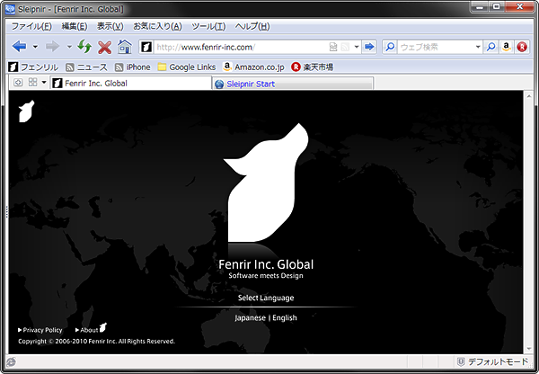Click the RSS feed icon in address bar
The width and height of the screenshot is (539, 374).
[x=345, y=47]
